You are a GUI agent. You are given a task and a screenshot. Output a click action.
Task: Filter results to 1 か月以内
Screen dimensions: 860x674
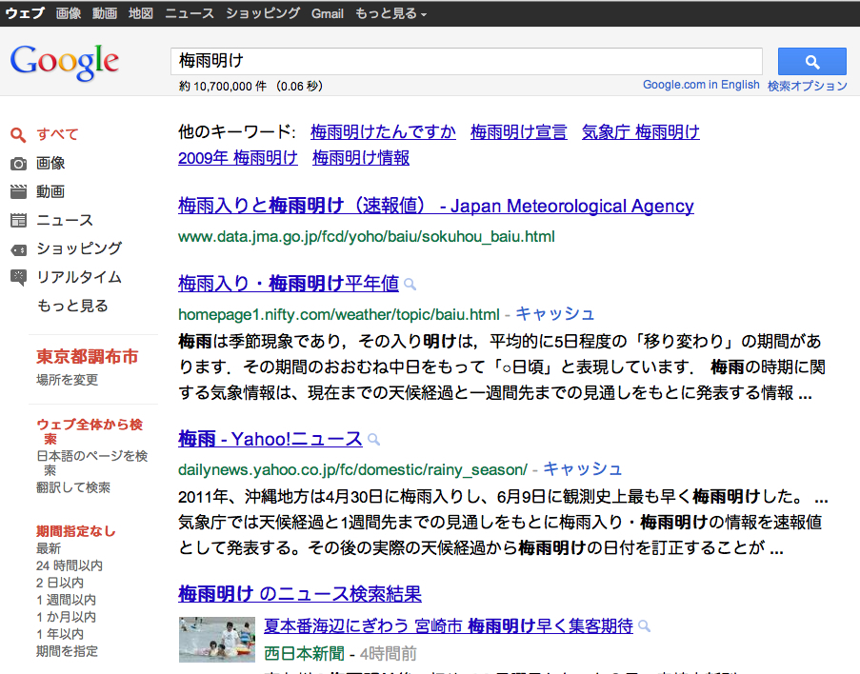[x=66, y=617]
